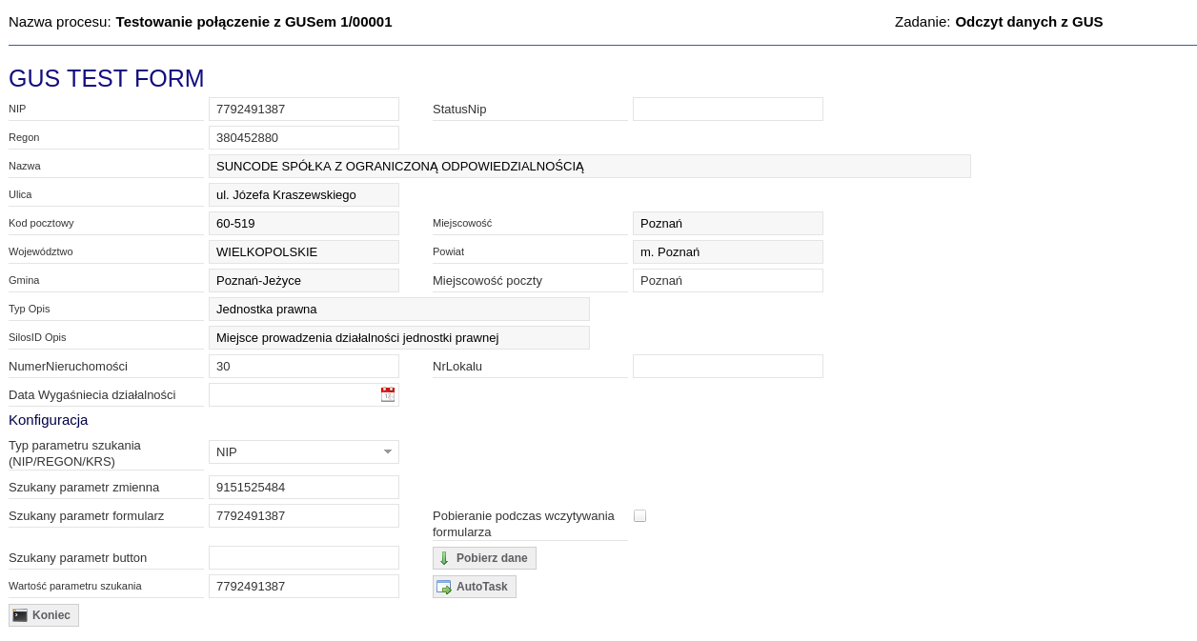Click the Konfiguracja section heading
This screenshot has width=1197, height=641.
click(x=49, y=419)
